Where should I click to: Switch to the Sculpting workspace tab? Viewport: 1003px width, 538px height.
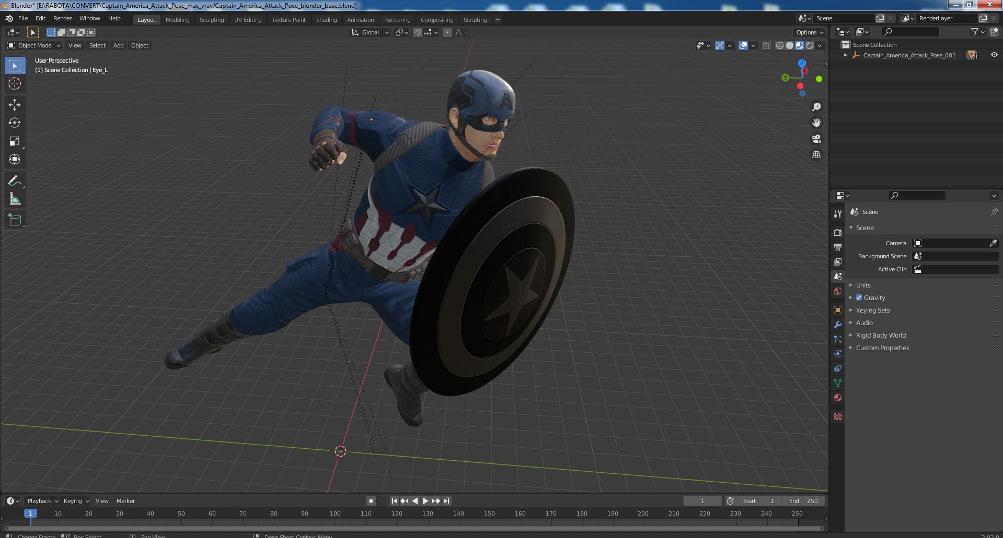tap(212, 20)
